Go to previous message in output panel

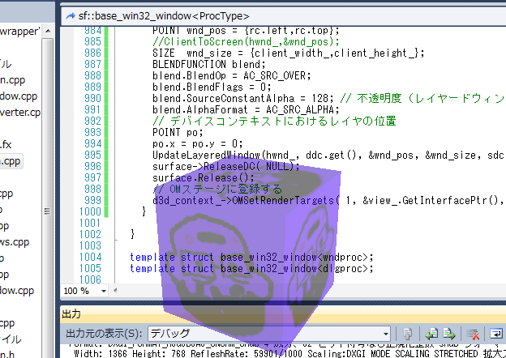[x=431, y=333]
